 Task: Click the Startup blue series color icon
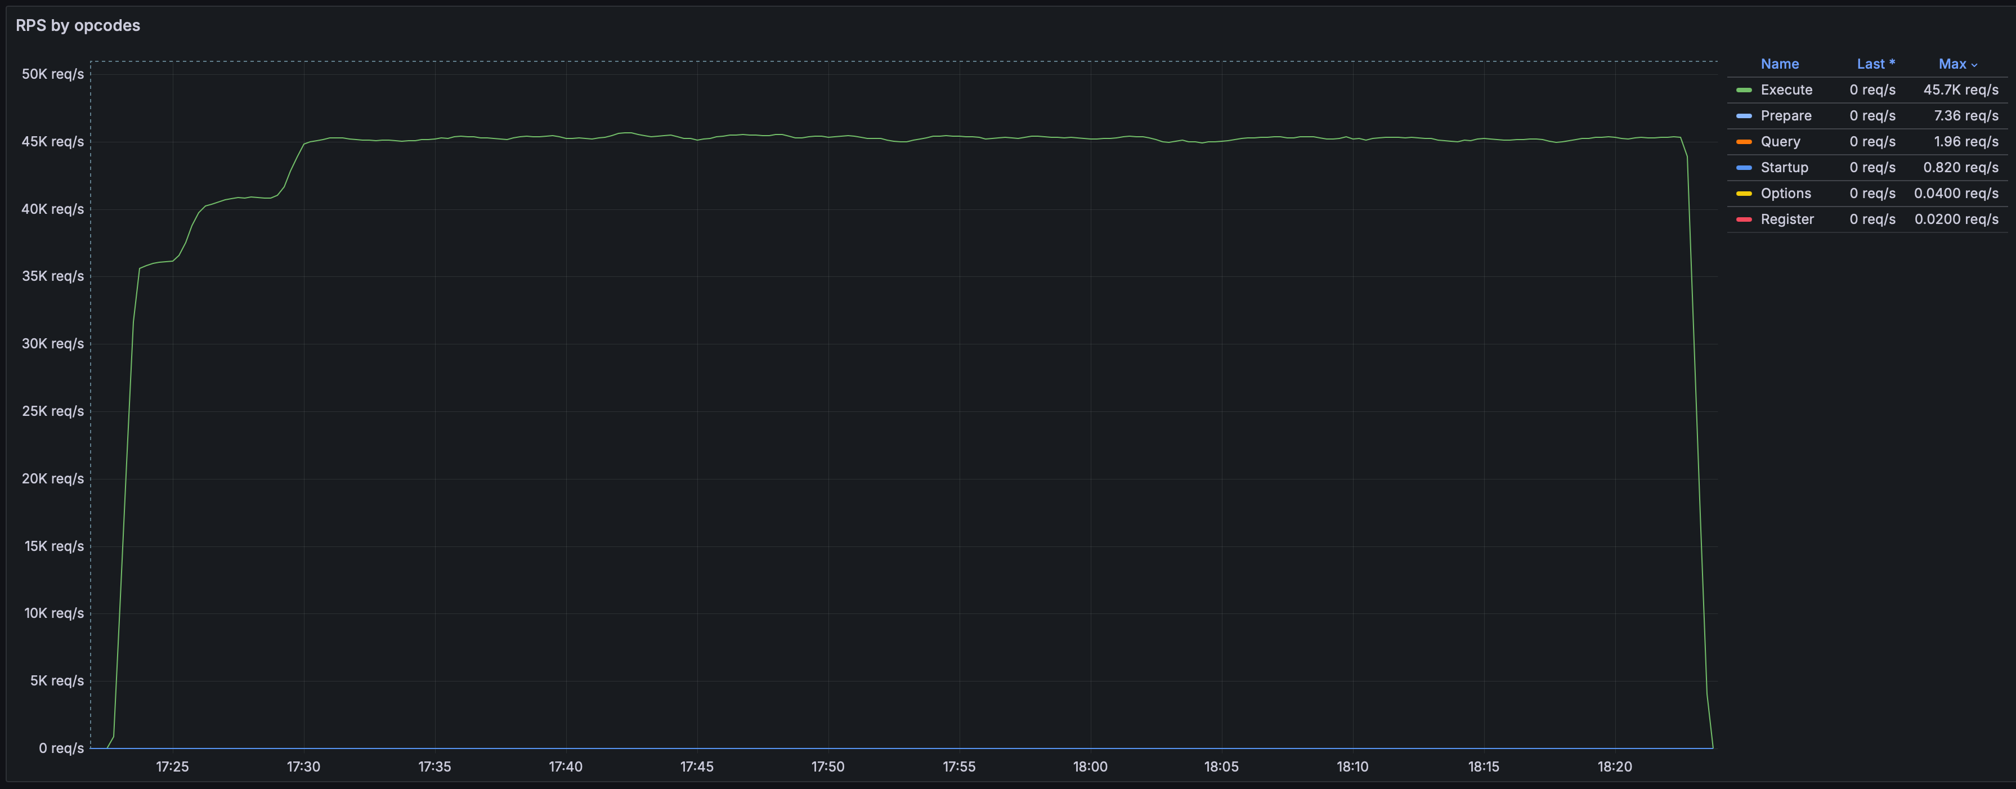click(1744, 168)
